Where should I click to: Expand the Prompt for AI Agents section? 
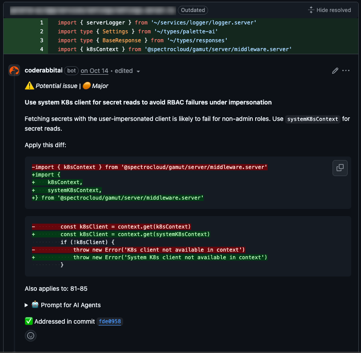click(x=25, y=305)
